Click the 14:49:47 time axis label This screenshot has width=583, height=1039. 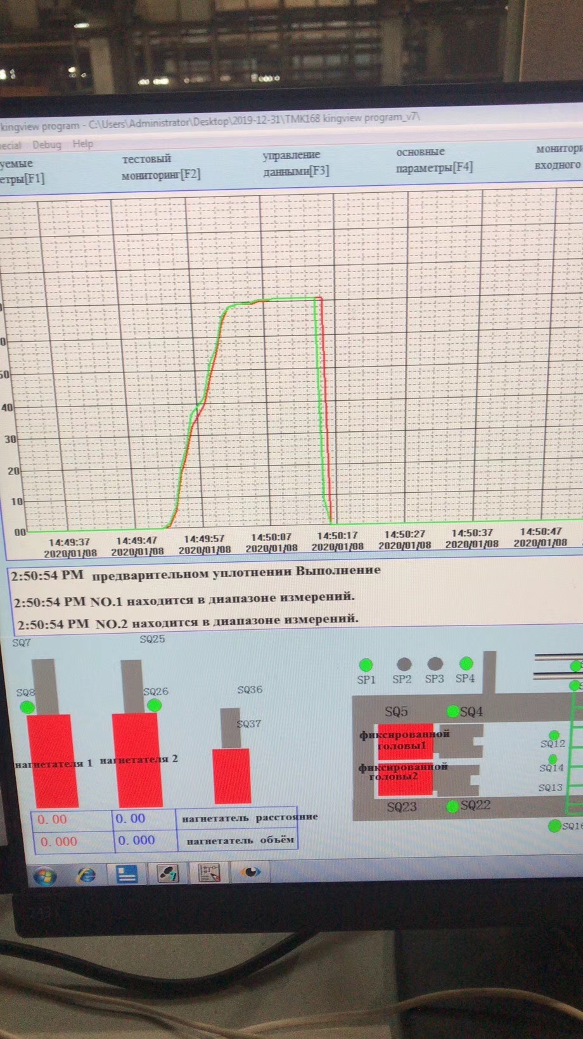137,546
